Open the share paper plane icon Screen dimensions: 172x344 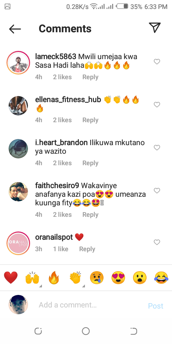(155, 28)
